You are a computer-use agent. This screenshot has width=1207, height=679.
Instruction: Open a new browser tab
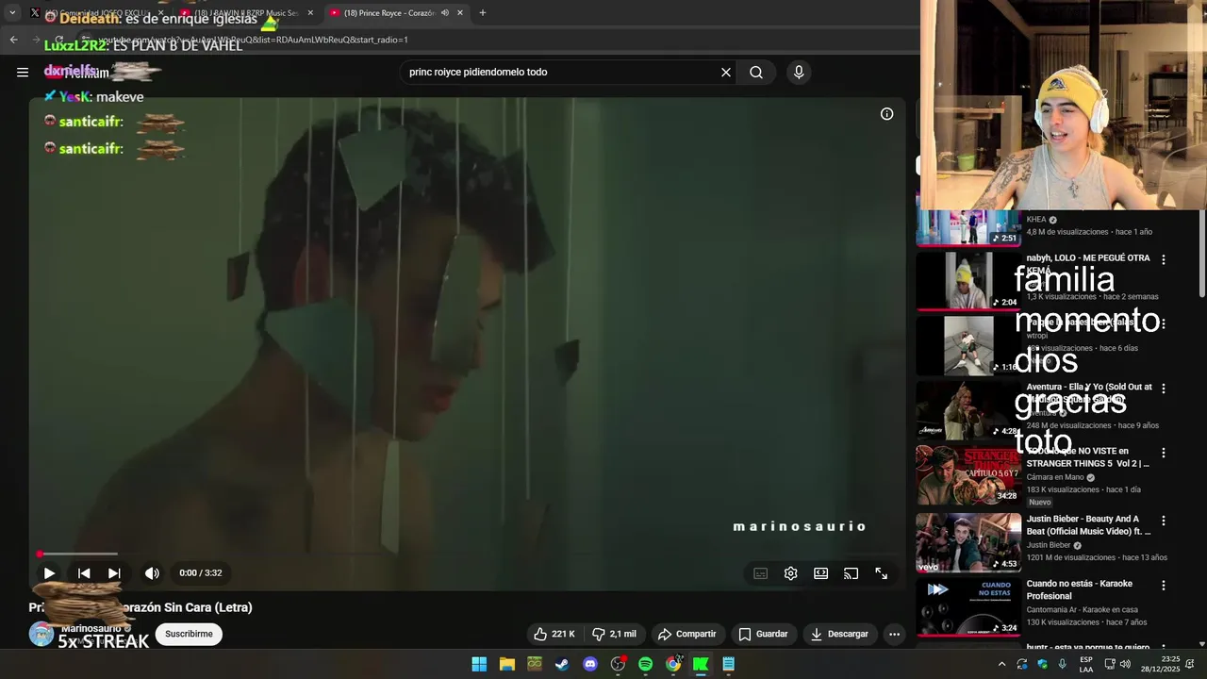point(483,13)
